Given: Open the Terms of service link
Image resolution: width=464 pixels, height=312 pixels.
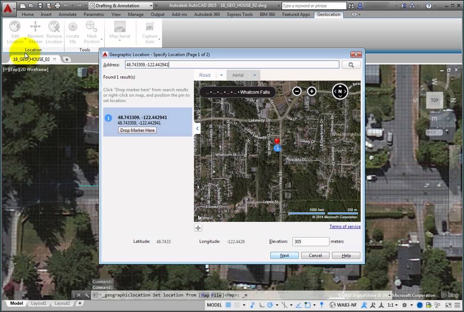Looking at the screenshot, I should 345,226.
